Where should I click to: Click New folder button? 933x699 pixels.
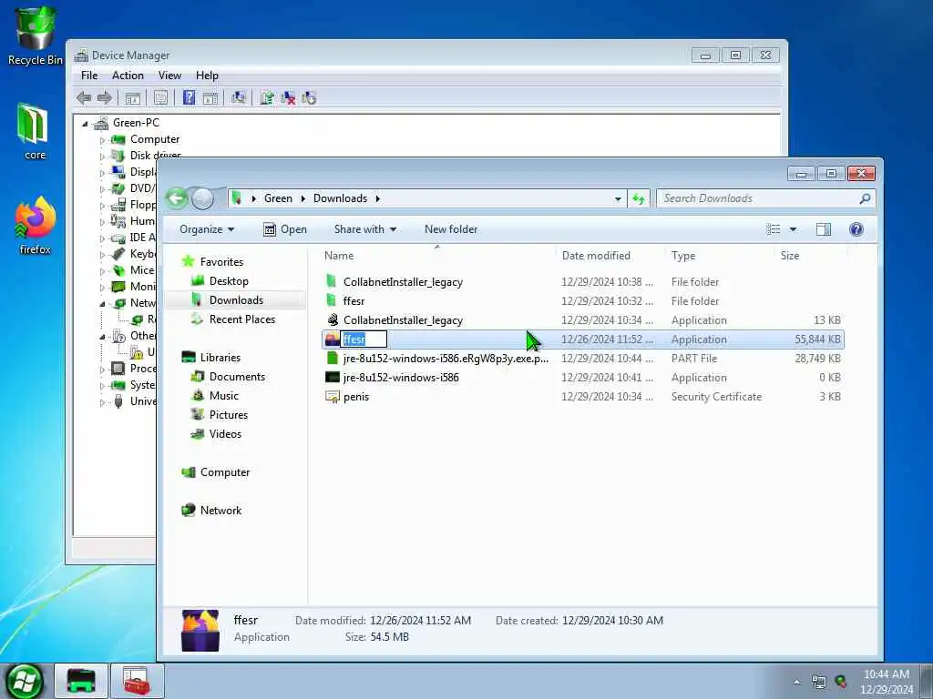click(451, 229)
